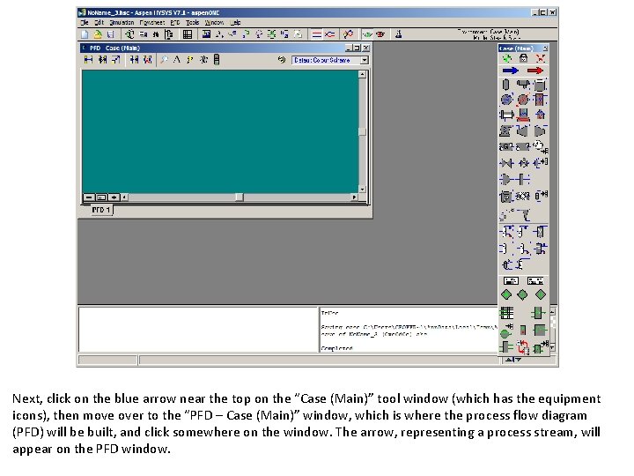Open the Tools menu
This screenshot has height=476, width=634.
click(x=193, y=23)
